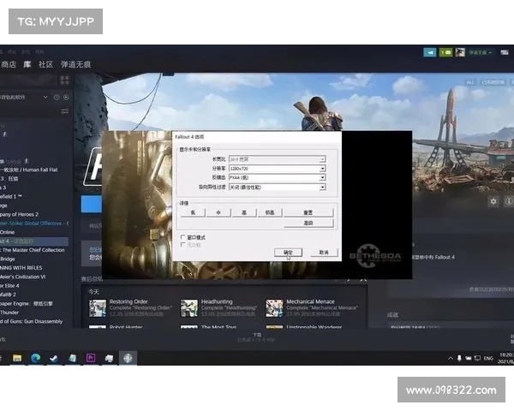Go to the 商店 store tab

pyautogui.click(x=9, y=64)
